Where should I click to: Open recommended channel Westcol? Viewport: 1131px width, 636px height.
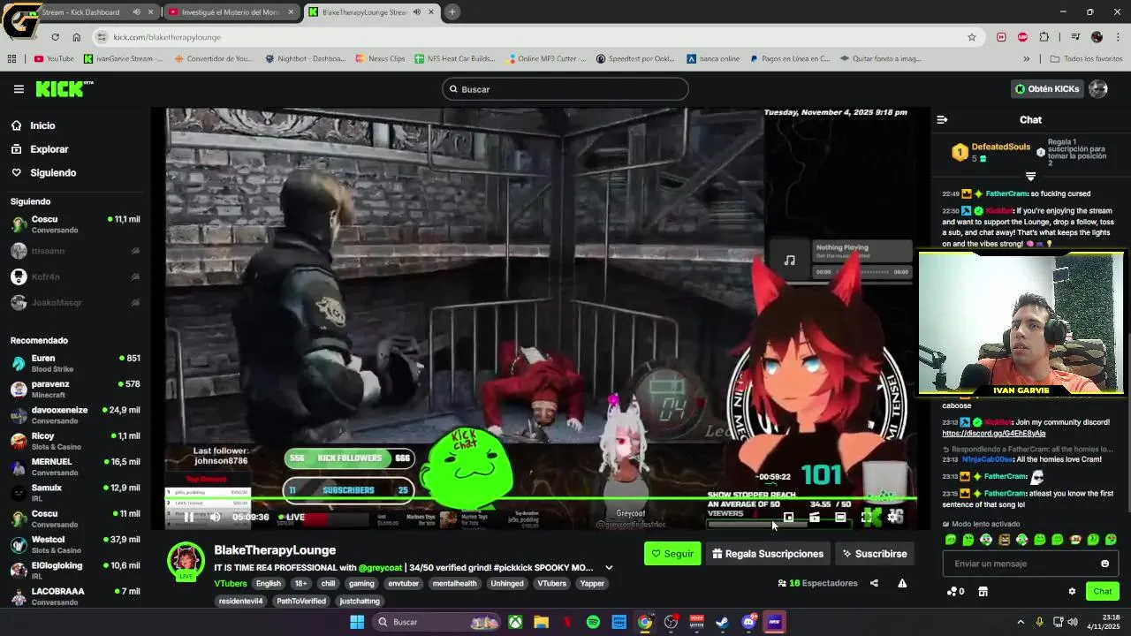75,544
